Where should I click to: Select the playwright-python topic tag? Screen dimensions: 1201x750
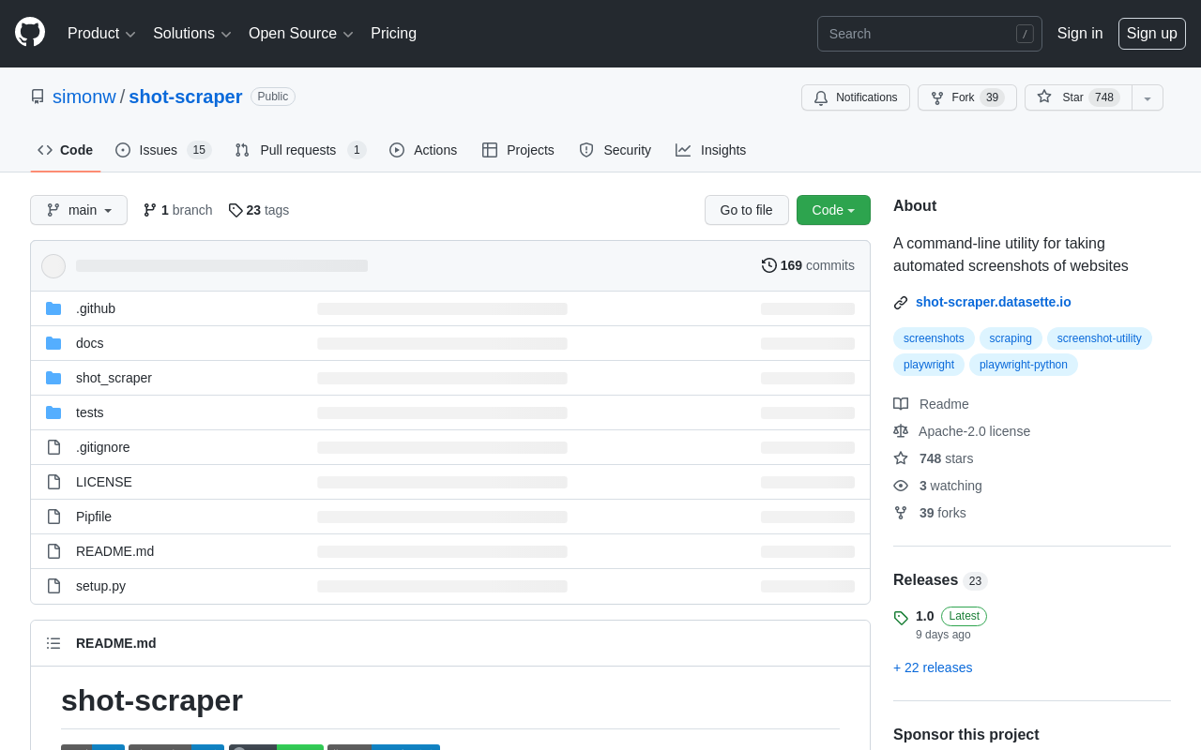point(1024,365)
